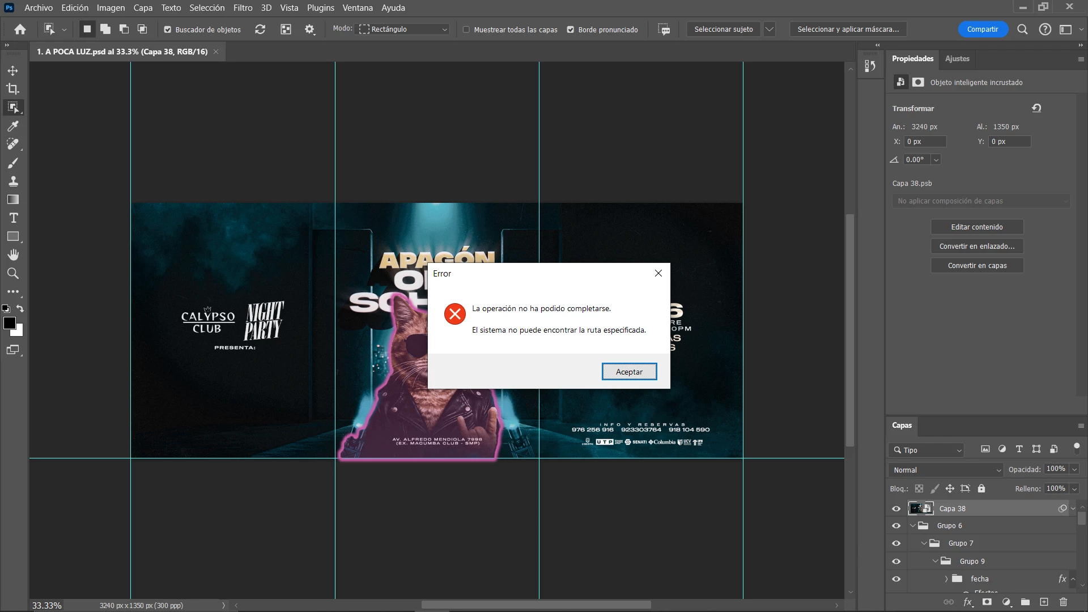Toggle Buscador de objetos checkbox

click(168, 29)
